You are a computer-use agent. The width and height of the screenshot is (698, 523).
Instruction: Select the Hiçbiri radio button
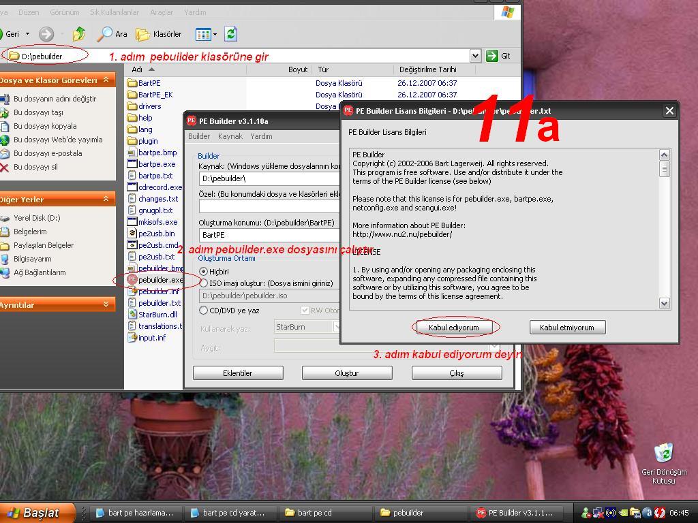(203, 271)
